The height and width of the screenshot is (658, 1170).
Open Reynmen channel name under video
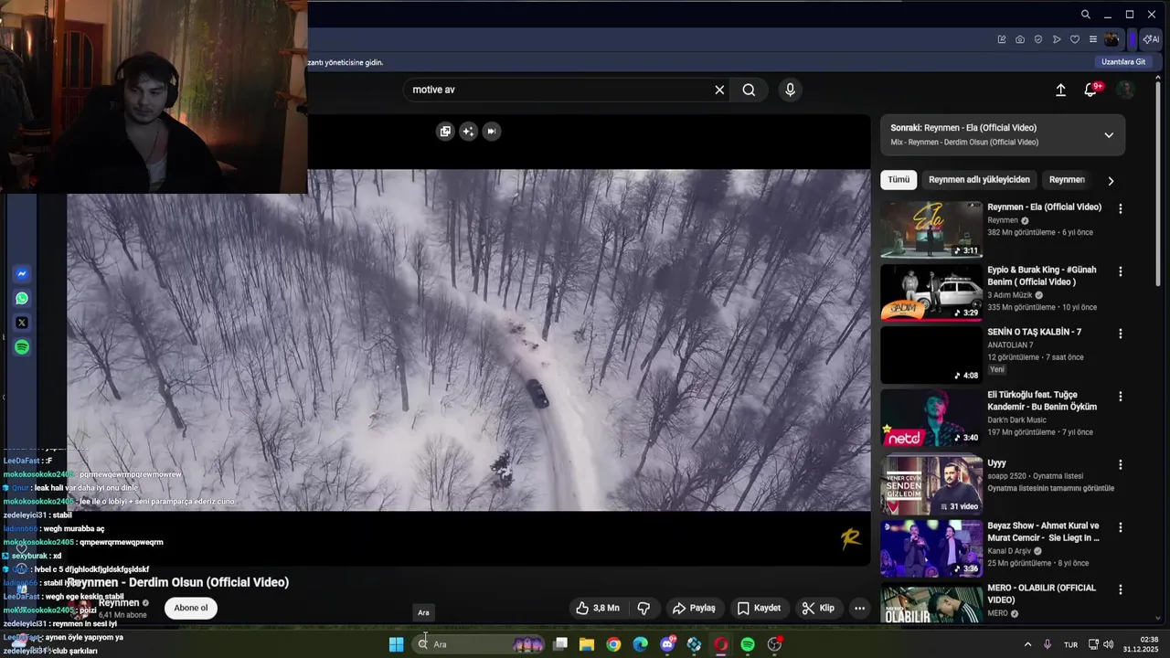tap(119, 603)
